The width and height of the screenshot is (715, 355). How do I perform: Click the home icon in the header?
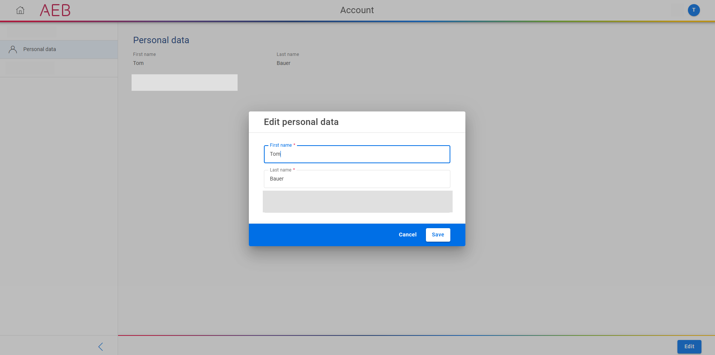click(x=20, y=10)
